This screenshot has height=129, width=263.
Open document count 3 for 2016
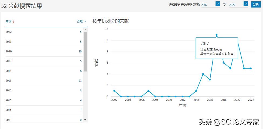tap(81, 90)
